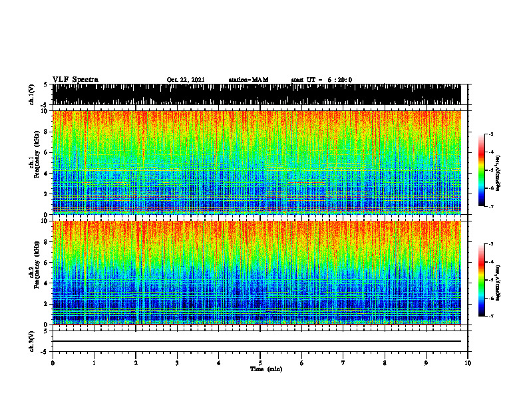Click the "Time (min)" axis label
The image size is (527, 407).
(x=266, y=369)
